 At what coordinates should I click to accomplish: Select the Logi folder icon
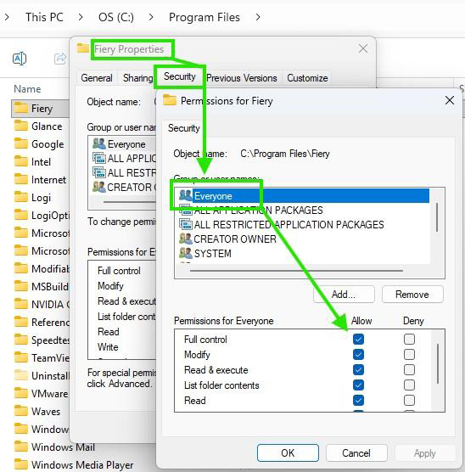[20, 197]
